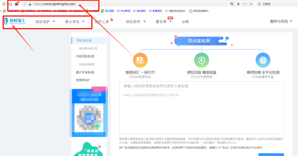Open the briefcase extension icon
Viewport: 298px width, 156px height.
point(17,4)
